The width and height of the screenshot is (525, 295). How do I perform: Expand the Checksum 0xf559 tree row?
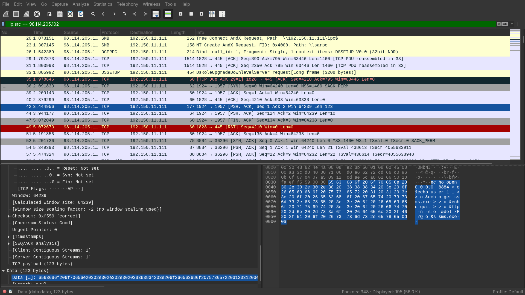tap(9, 216)
